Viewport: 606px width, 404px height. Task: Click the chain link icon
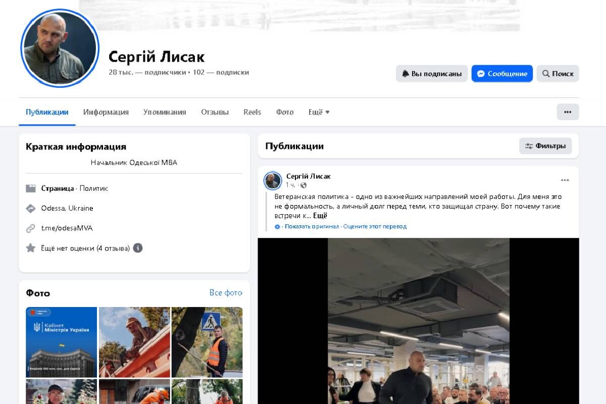pyautogui.click(x=31, y=228)
